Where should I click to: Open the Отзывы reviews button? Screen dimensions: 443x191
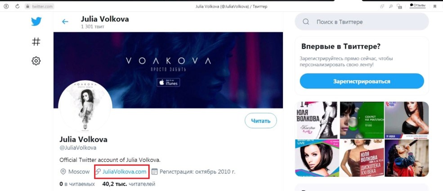click(x=417, y=6)
